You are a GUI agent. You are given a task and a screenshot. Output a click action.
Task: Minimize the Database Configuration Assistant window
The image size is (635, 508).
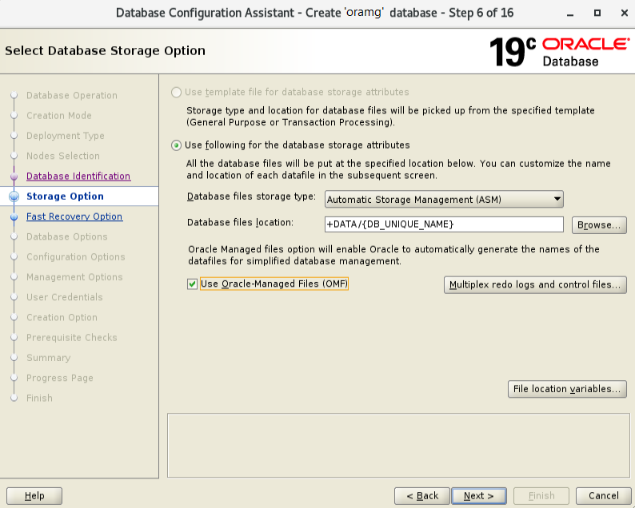(x=570, y=14)
